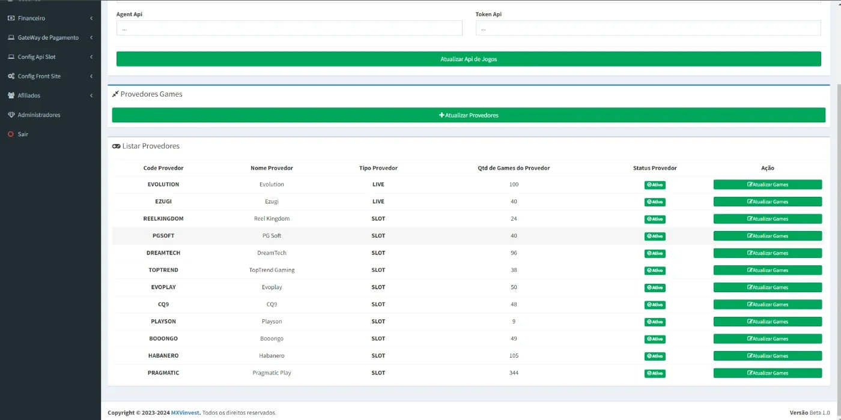
Task: Toggle Ativo status of PRAGMATIC row
Action: tap(655, 374)
